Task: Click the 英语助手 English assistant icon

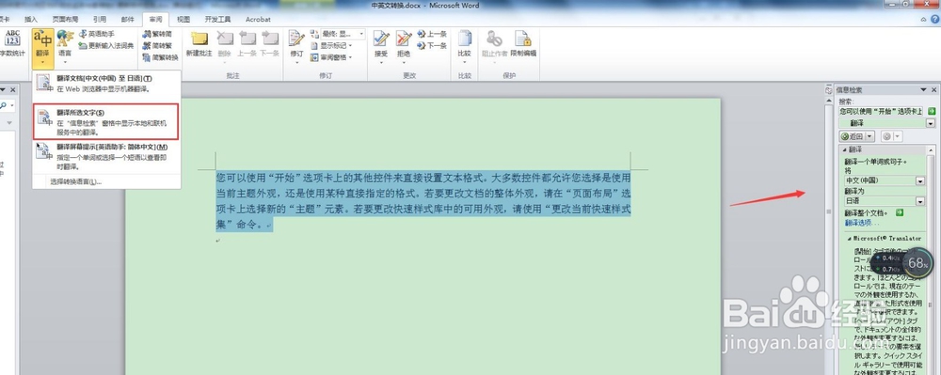Action: [83, 34]
